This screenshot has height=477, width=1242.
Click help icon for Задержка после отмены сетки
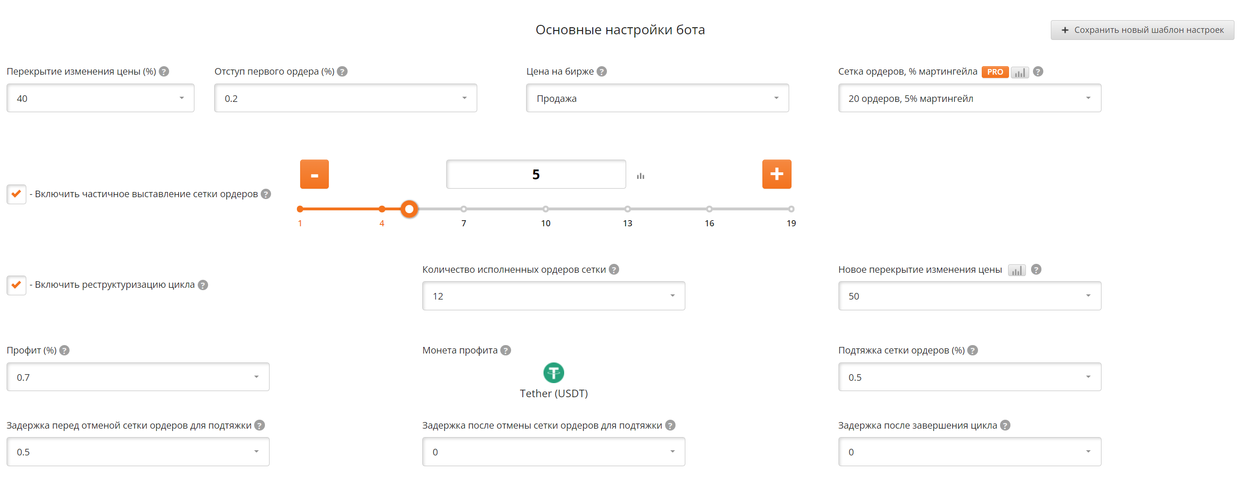pyautogui.click(x=670, y=425)
